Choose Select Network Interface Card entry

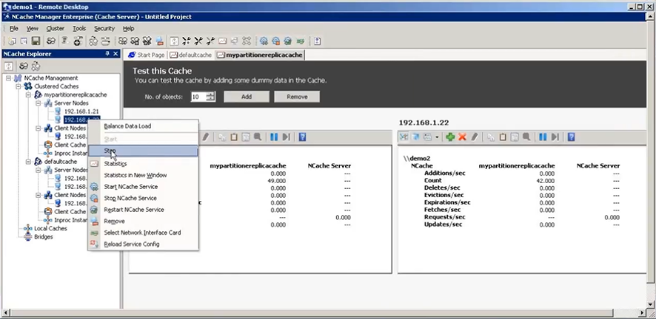click(x=143, y=233)
